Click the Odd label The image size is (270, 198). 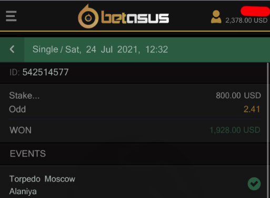coord(17,109)
